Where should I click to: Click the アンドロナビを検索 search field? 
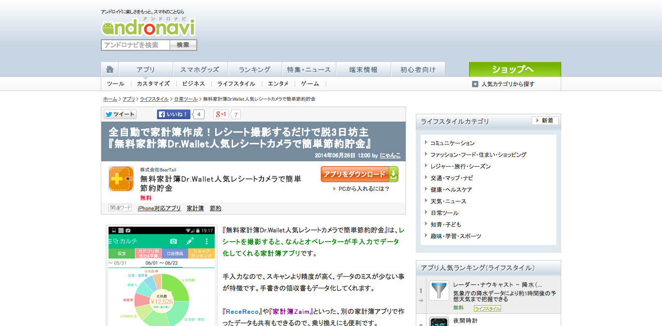(136, 45)
